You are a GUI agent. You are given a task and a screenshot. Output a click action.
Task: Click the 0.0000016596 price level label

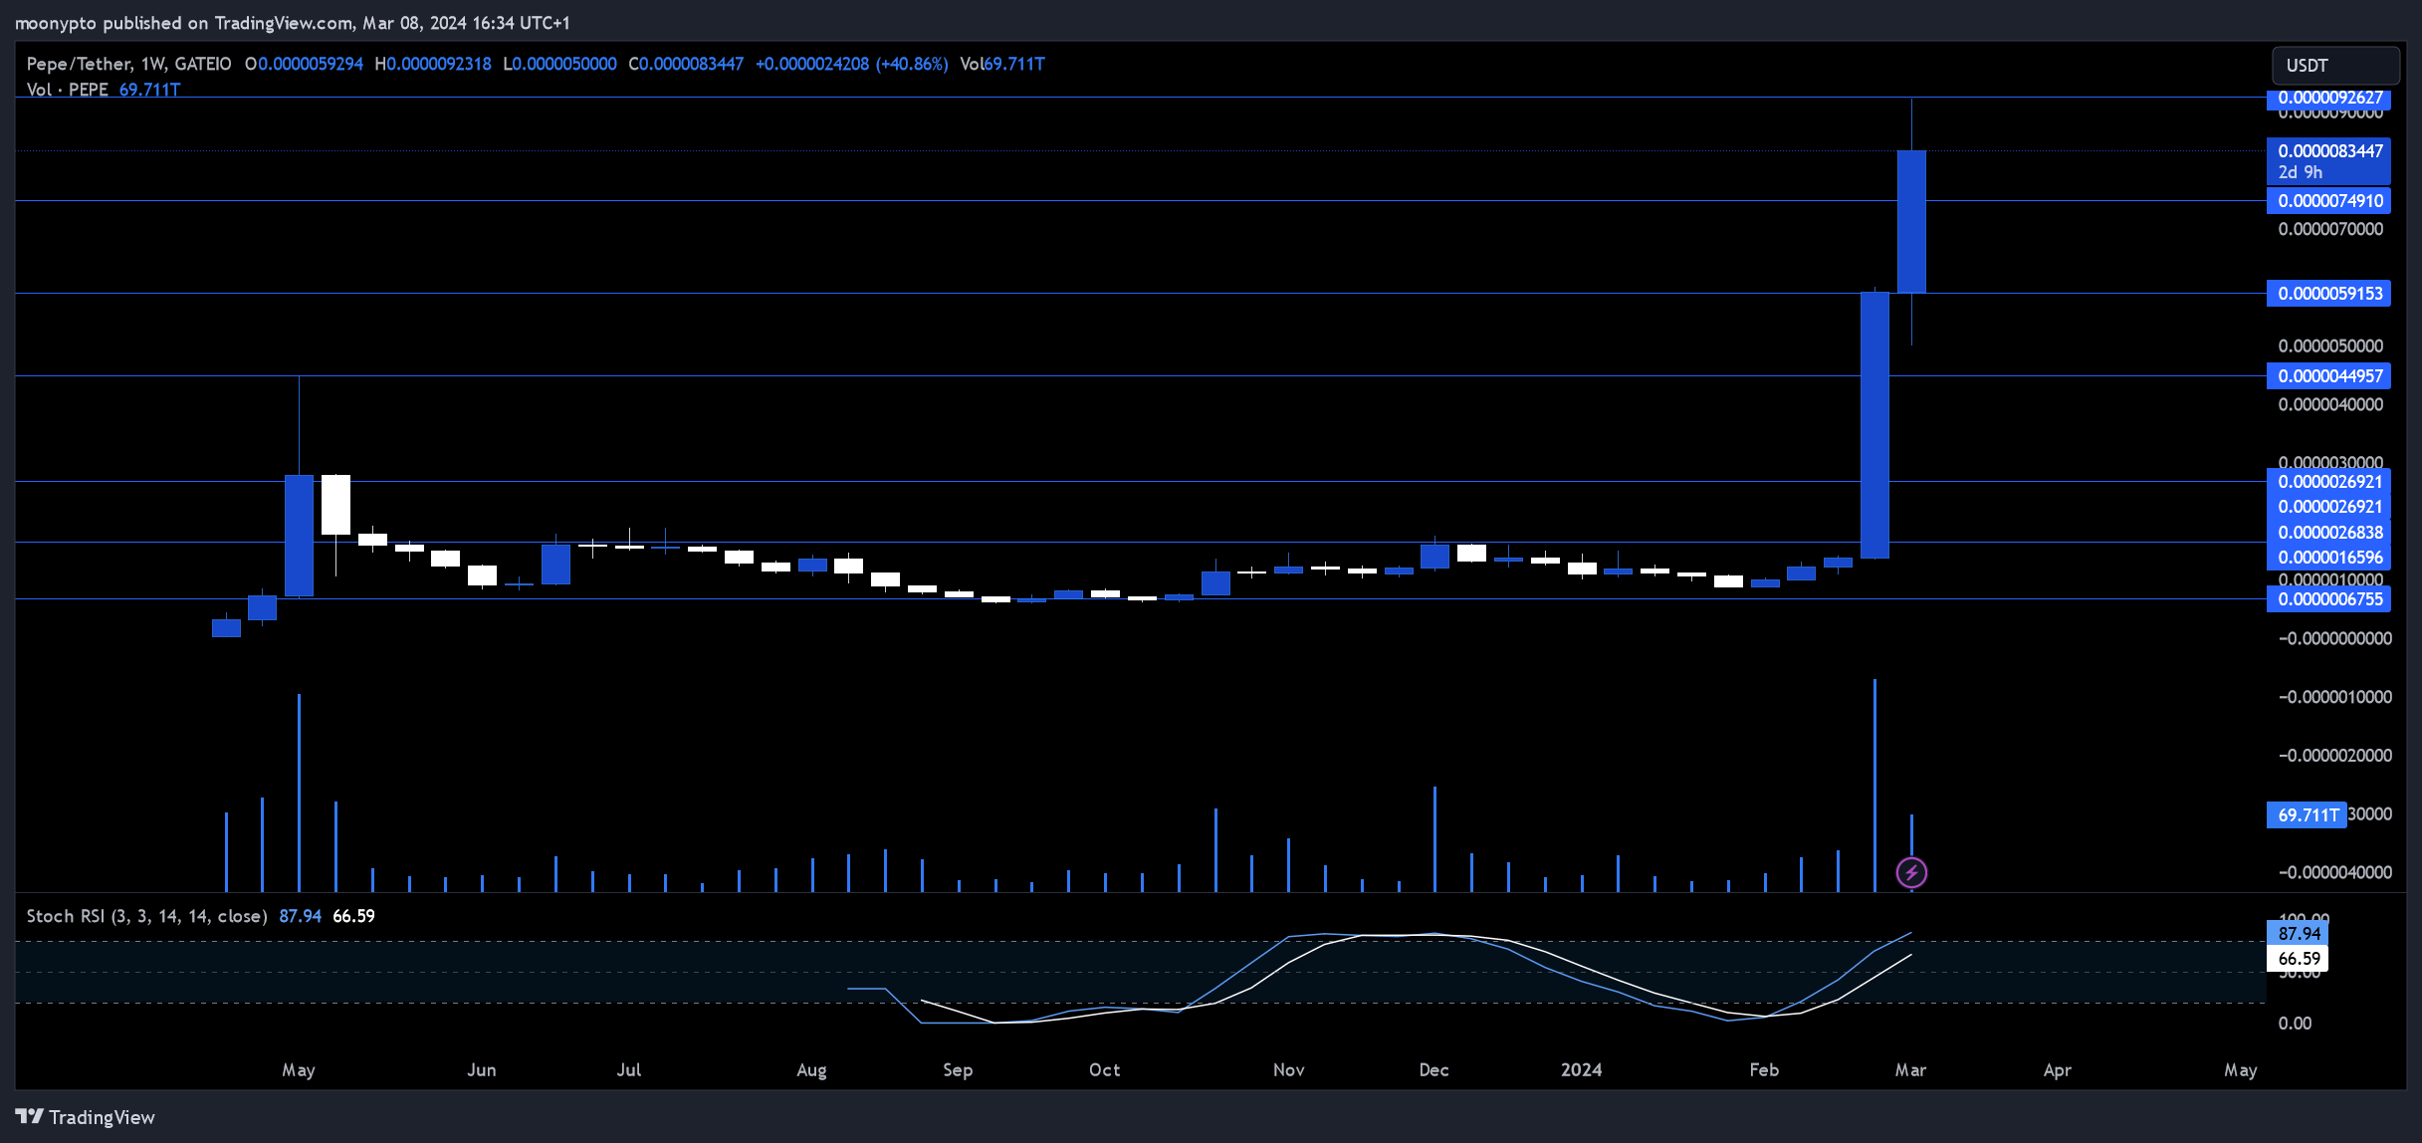point(2329,558)
